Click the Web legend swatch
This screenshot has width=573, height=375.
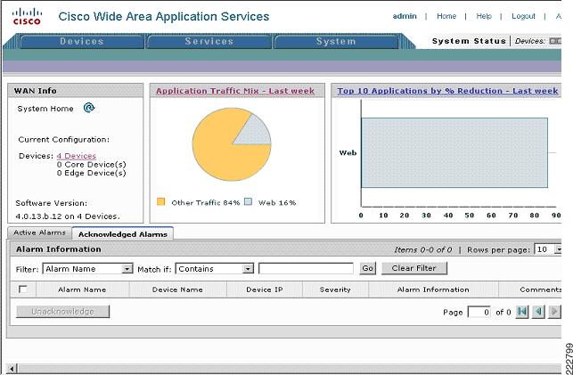click(248, 202)
